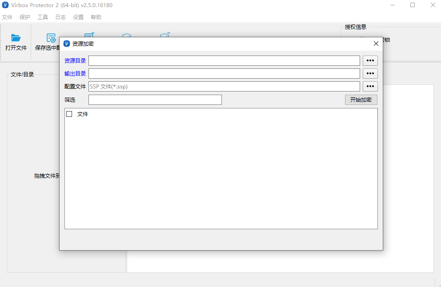Open the 保护 menu
Screen dimensions: 441x287
25,17
